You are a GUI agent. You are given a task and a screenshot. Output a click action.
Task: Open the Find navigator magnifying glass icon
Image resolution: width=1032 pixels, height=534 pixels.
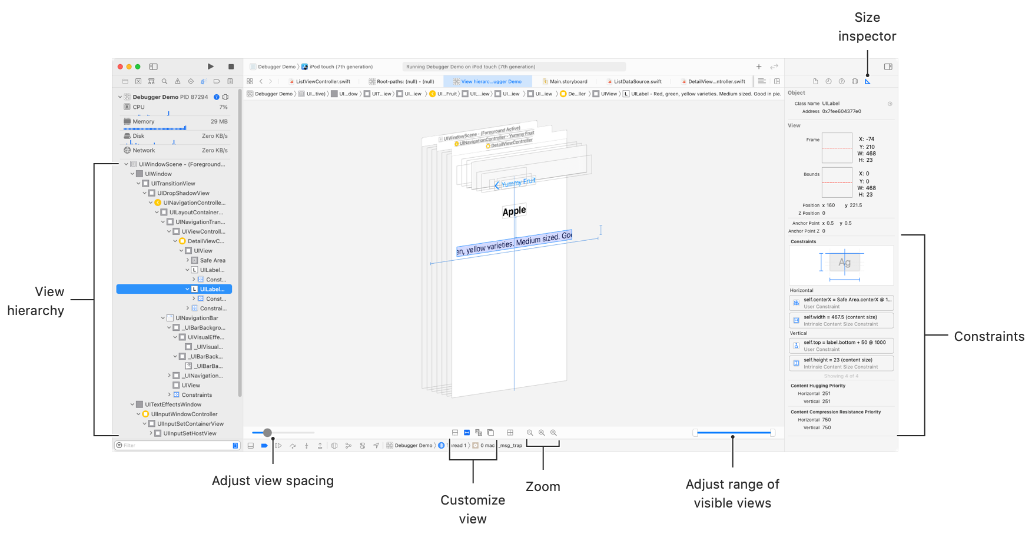(x=164, y=81)
